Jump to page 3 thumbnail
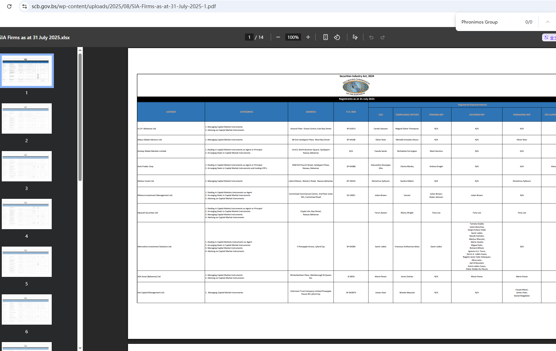556x351 pixels. pos(27,166)
